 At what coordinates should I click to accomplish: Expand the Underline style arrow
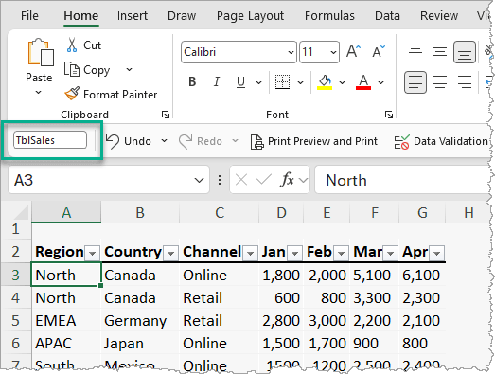pyautogui.click(x=258, y=82)
